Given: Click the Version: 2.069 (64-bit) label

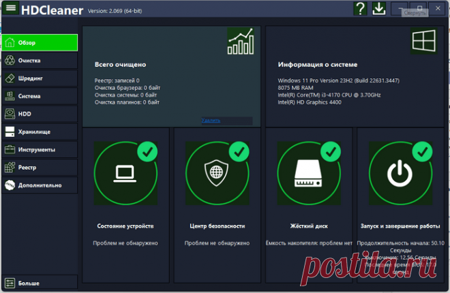Looking at the screenshot, I should pyautogui.click(x=115, y=11).
